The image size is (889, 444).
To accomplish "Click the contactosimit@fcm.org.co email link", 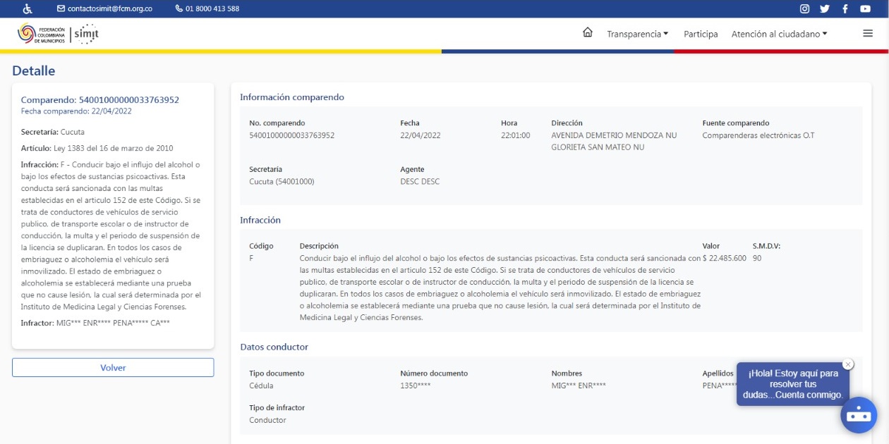I will tap(104, 8).
